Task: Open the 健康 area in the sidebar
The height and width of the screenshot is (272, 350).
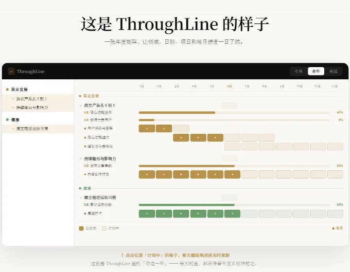Action: point(16,120)
